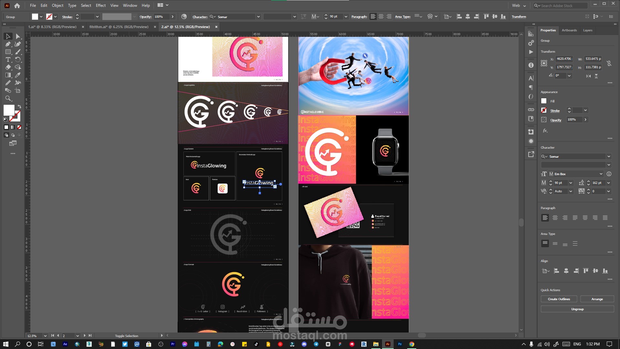Select the Type tool
This screenshot has width=620, height=349.
pos(8,60)
